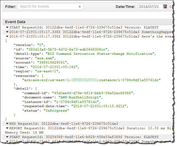This screenshot has width=177, height=146.
Task: Select the account number 348414629041
Action: point(52,62)
